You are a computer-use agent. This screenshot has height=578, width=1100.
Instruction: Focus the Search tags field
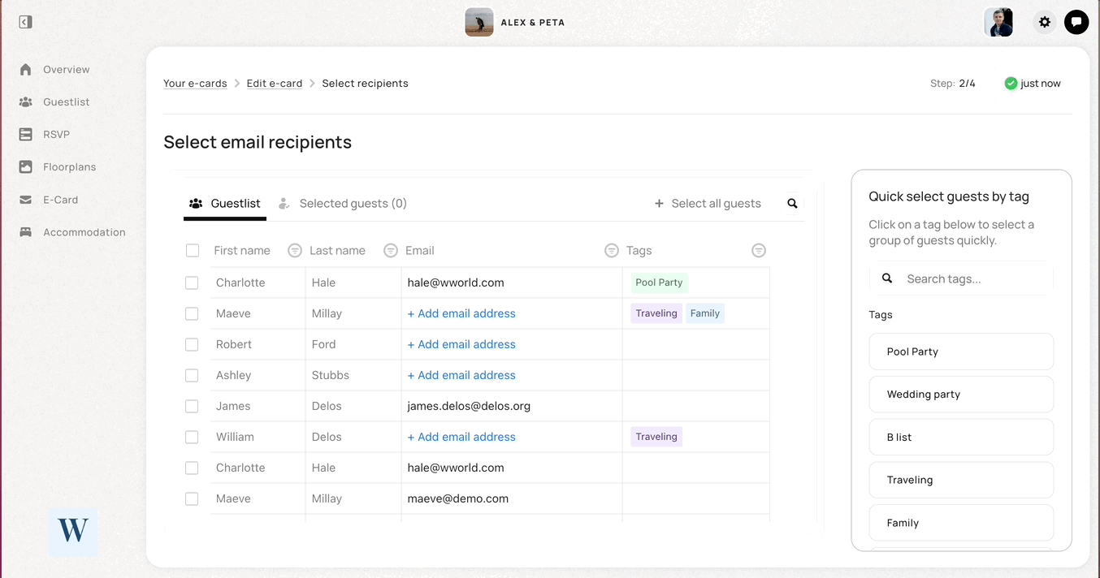[x=961, y=278]
